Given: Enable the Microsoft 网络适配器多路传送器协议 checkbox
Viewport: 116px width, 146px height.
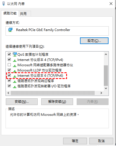Looking at the screenshot, I should [9, 65].
